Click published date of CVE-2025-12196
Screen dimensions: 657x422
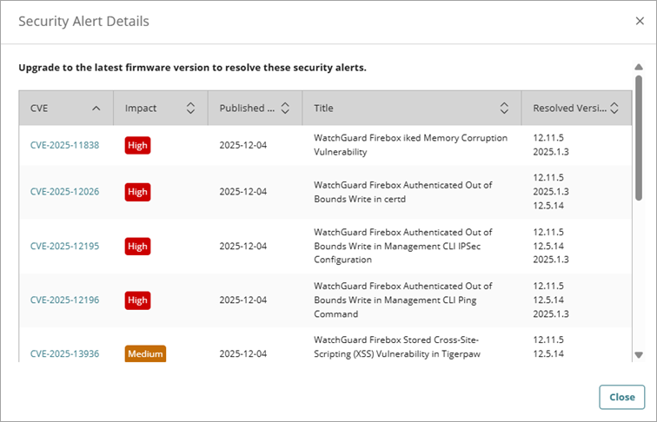(x=243, y=300)
